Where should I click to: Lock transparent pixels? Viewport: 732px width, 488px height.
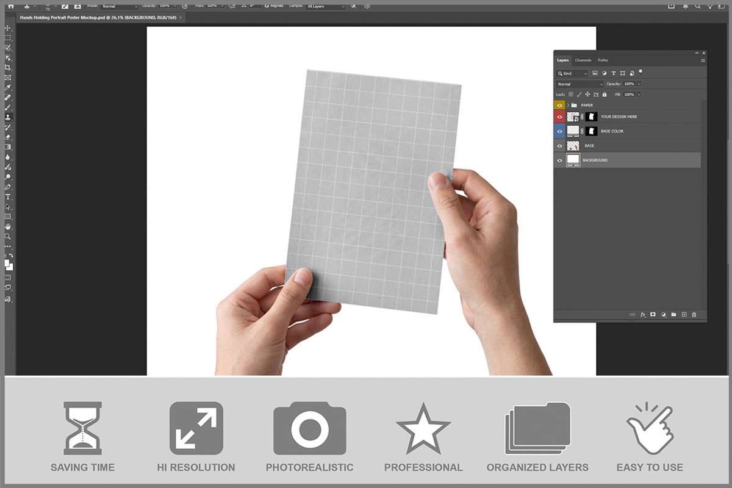(571, 95)
